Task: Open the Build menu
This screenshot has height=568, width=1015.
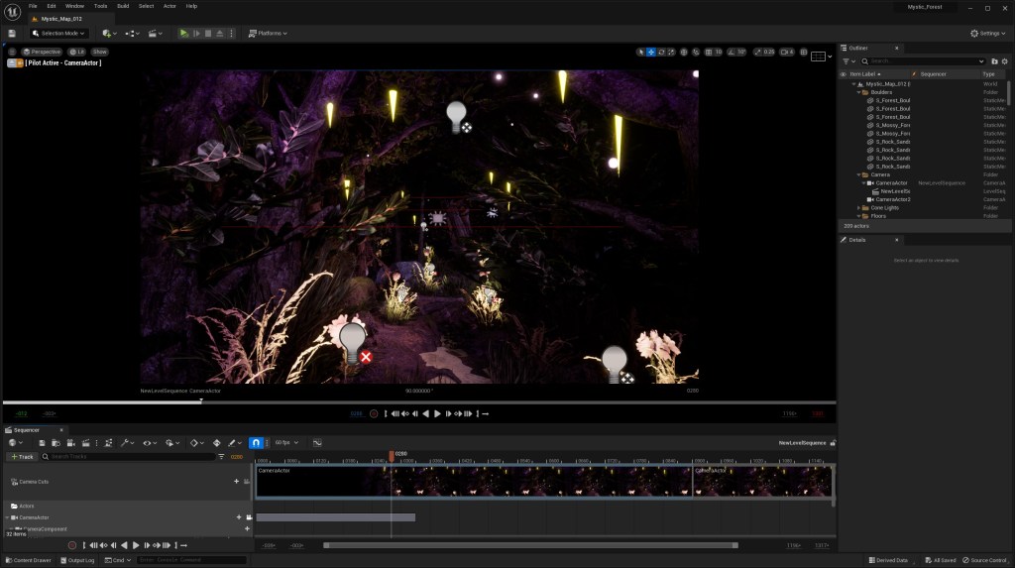Action: pyautogui.click(x=123, y=6)
